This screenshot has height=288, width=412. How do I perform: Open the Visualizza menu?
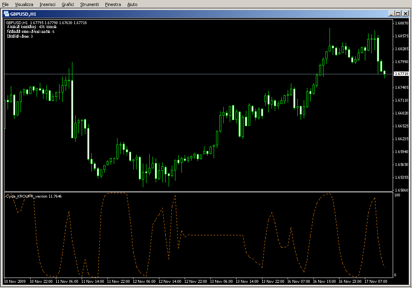pos(24,4)
